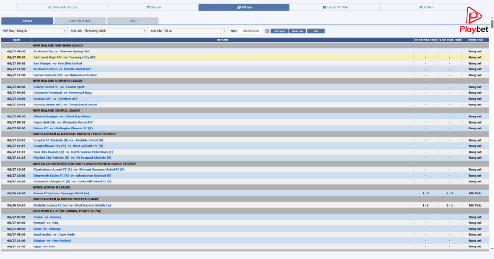Click the Tỷ Số Nửa Trận header
The height and width of the screenshot is (259, 494).
[x=425, y=40]
